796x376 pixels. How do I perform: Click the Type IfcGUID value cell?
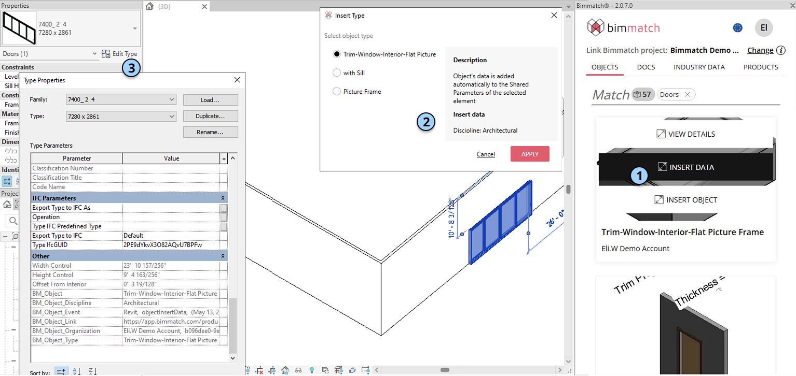click(x=171, y=245)
